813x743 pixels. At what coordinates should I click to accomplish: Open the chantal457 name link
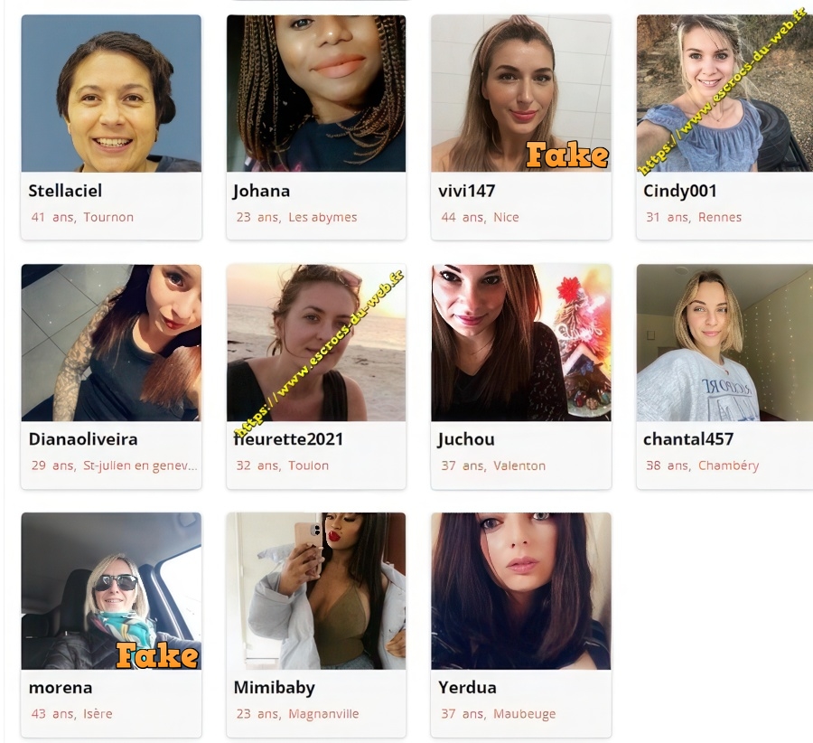point(688,439)
